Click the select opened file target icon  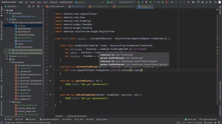click(29, 6)
